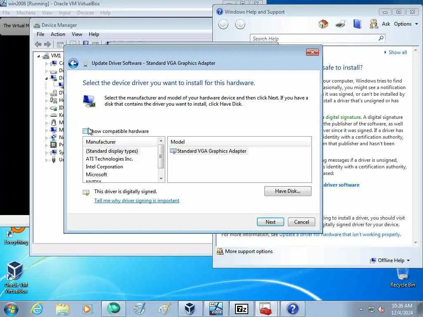Show hidden tray icons arrow
The width and height of the screenshot is (423, 317).
(361, 310)
